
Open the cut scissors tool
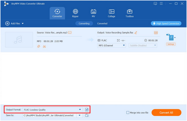point(44,46)
